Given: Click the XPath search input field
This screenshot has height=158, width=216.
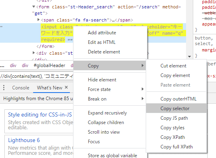Looking at the screenshot, I should click(x=36, y=76).
